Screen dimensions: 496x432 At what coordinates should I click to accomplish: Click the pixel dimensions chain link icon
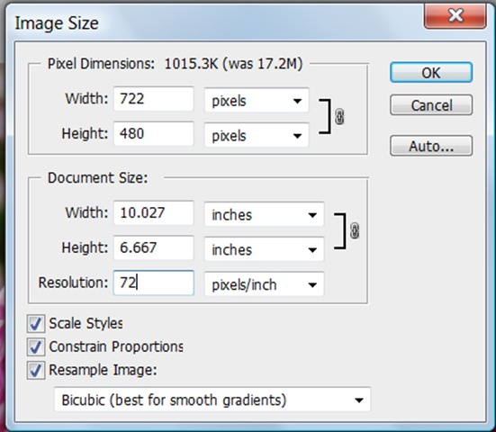339,117
